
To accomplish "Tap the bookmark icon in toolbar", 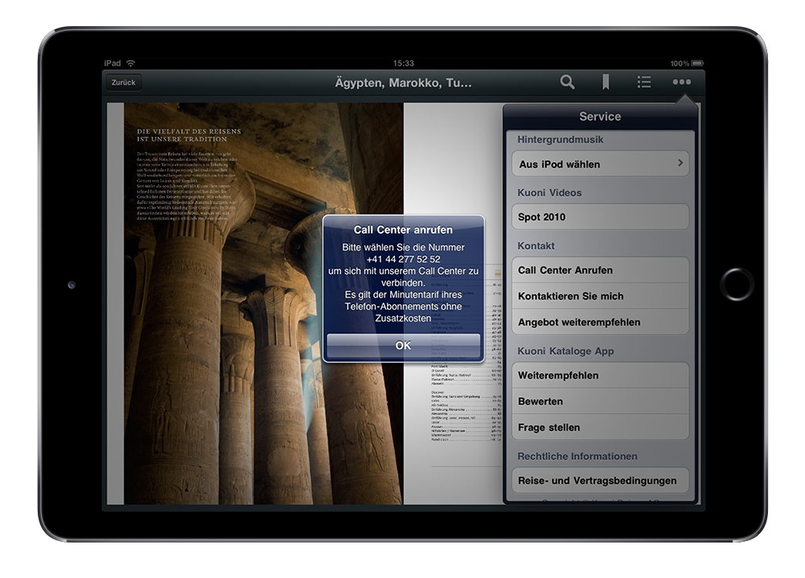I will [x=606, y=82].
